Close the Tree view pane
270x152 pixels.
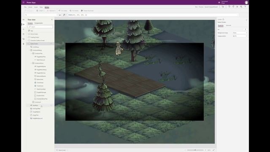[x=52, y=20]
